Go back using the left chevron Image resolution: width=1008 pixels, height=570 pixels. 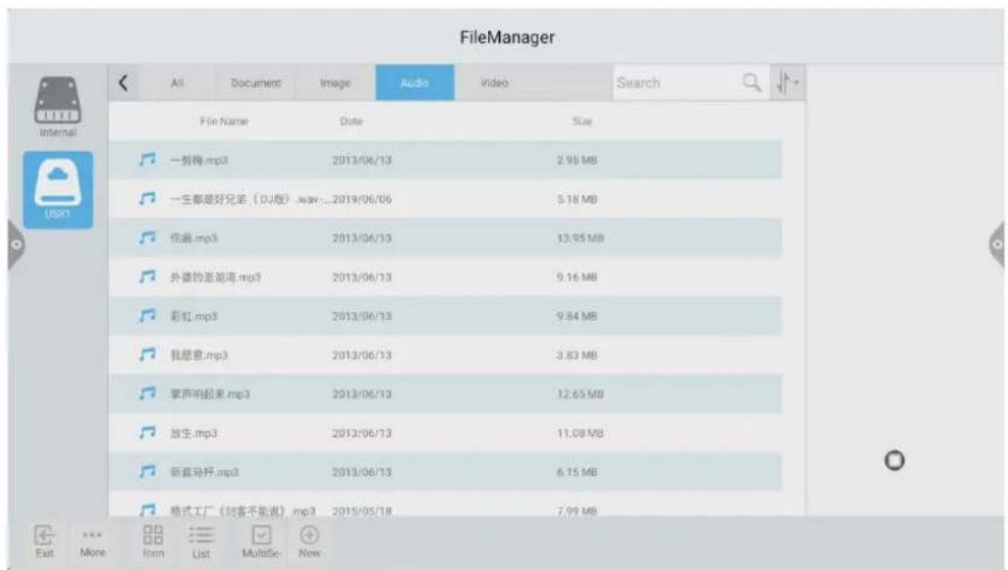pyautogui.click(x=124, y=82)
